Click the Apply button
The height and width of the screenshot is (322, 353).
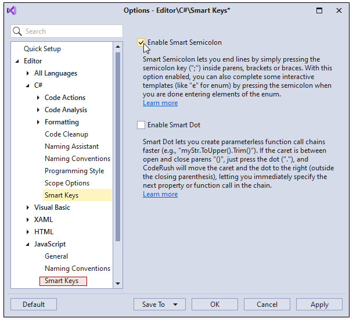[319, 305]
